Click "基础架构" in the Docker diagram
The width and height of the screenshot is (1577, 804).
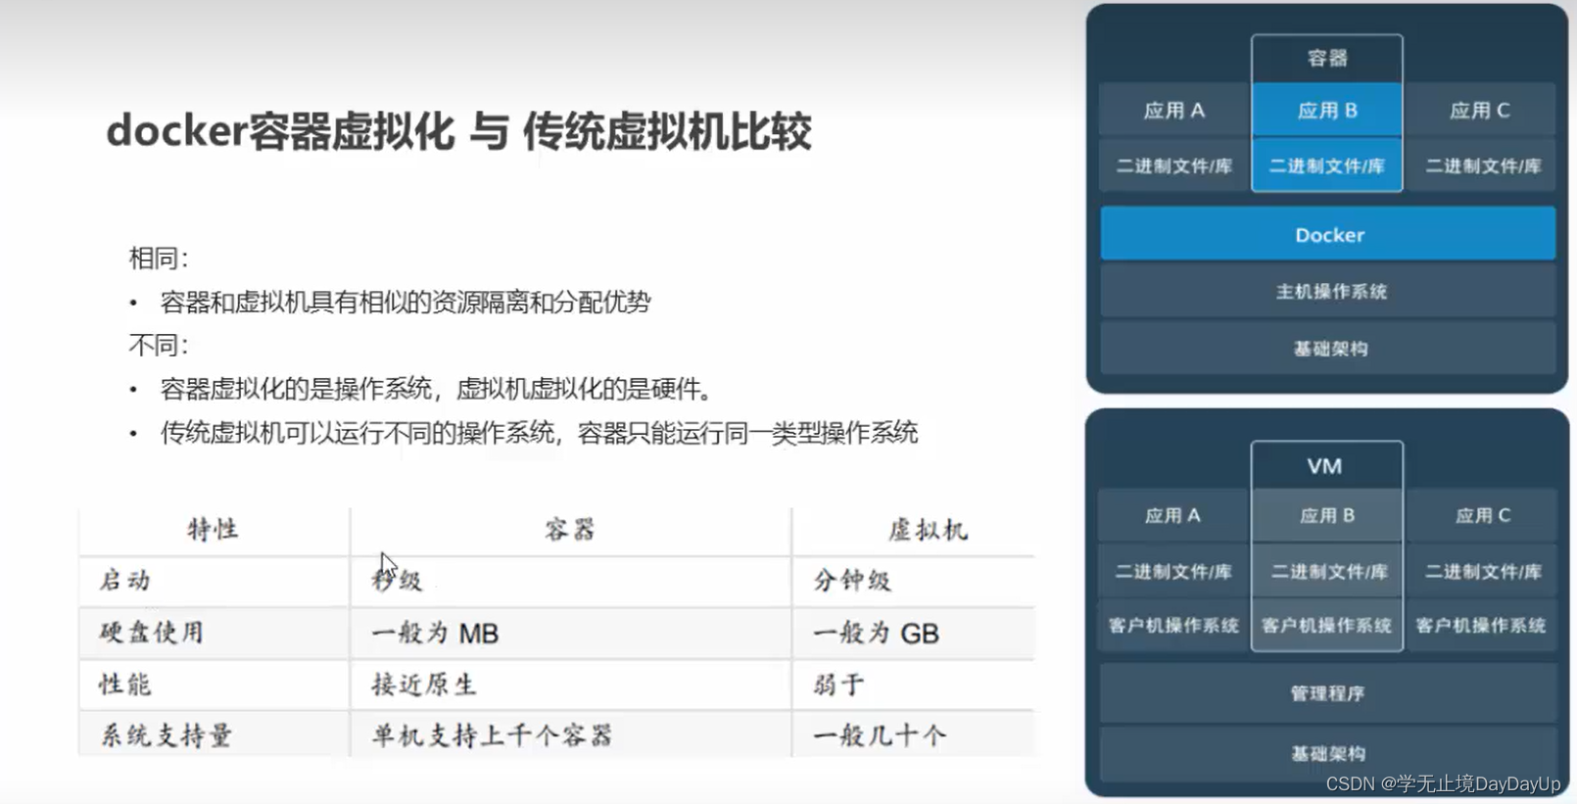(1328, 348)
